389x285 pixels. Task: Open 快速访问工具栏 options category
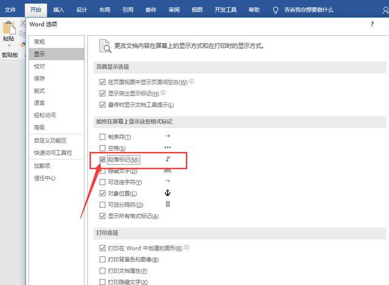[x=57, y=153]
